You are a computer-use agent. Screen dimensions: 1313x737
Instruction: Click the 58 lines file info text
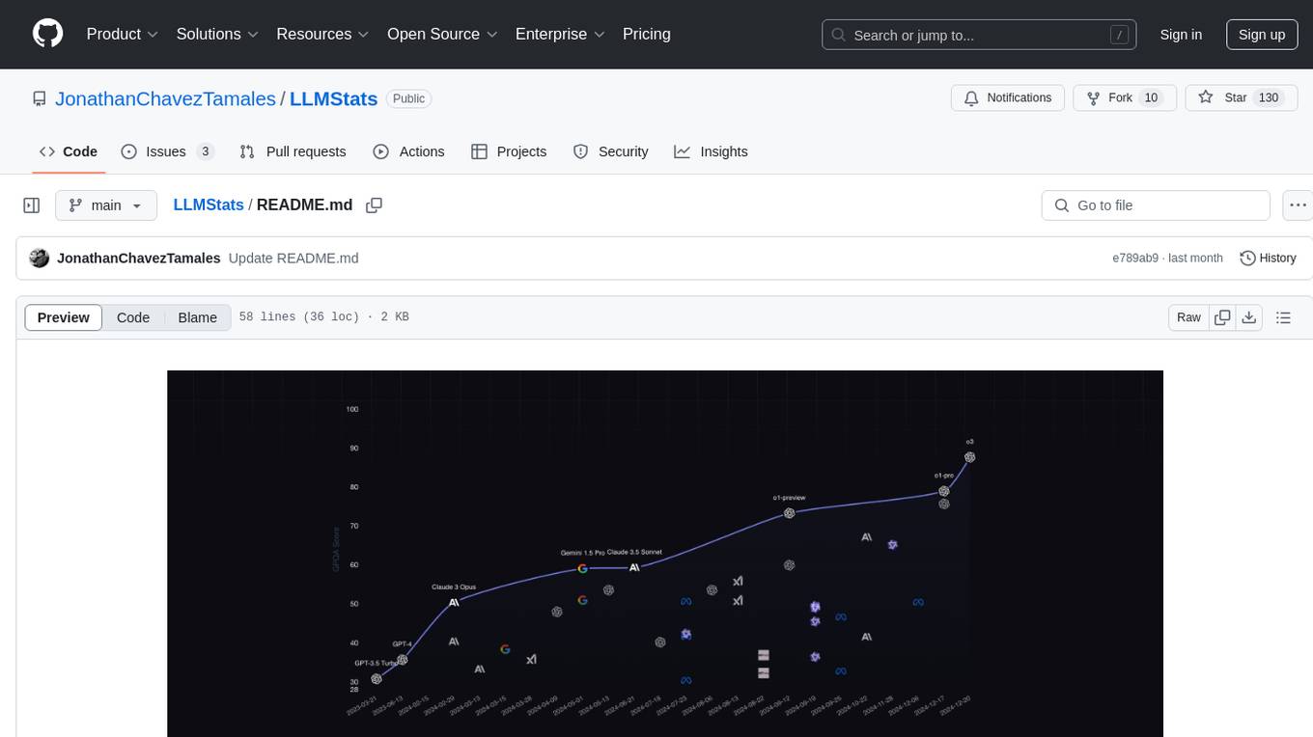pos(323,317)
